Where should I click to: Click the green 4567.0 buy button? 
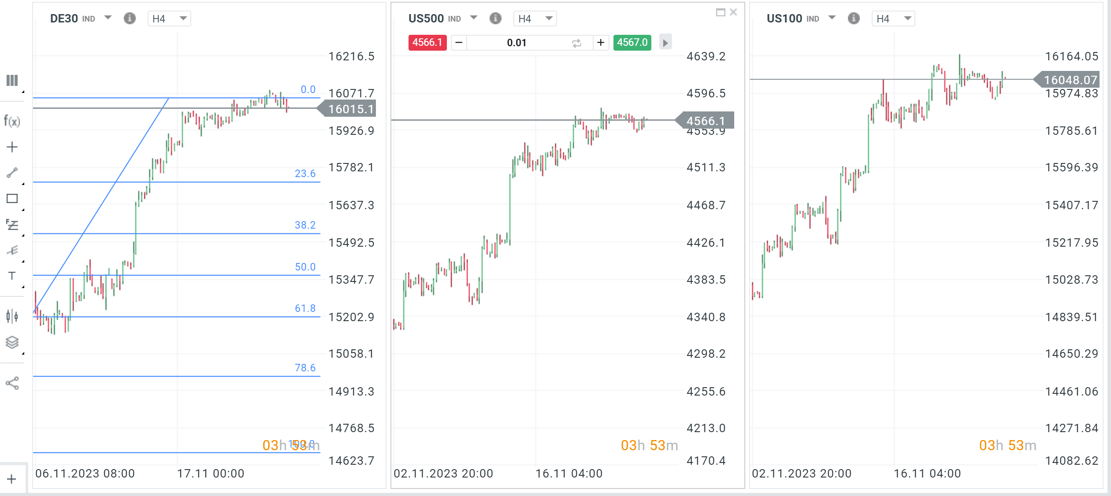632,43
